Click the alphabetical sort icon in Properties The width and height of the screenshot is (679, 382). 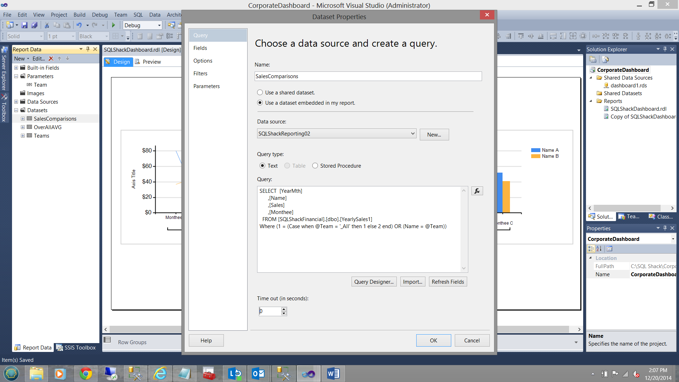pyautogui.click(x=599, y=249)
